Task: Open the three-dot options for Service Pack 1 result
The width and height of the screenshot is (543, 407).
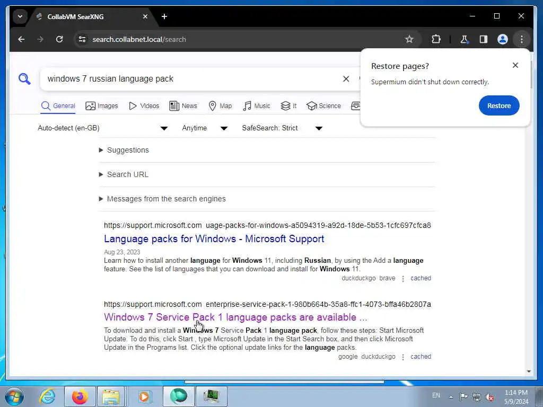Action: (x=403, y=357)
